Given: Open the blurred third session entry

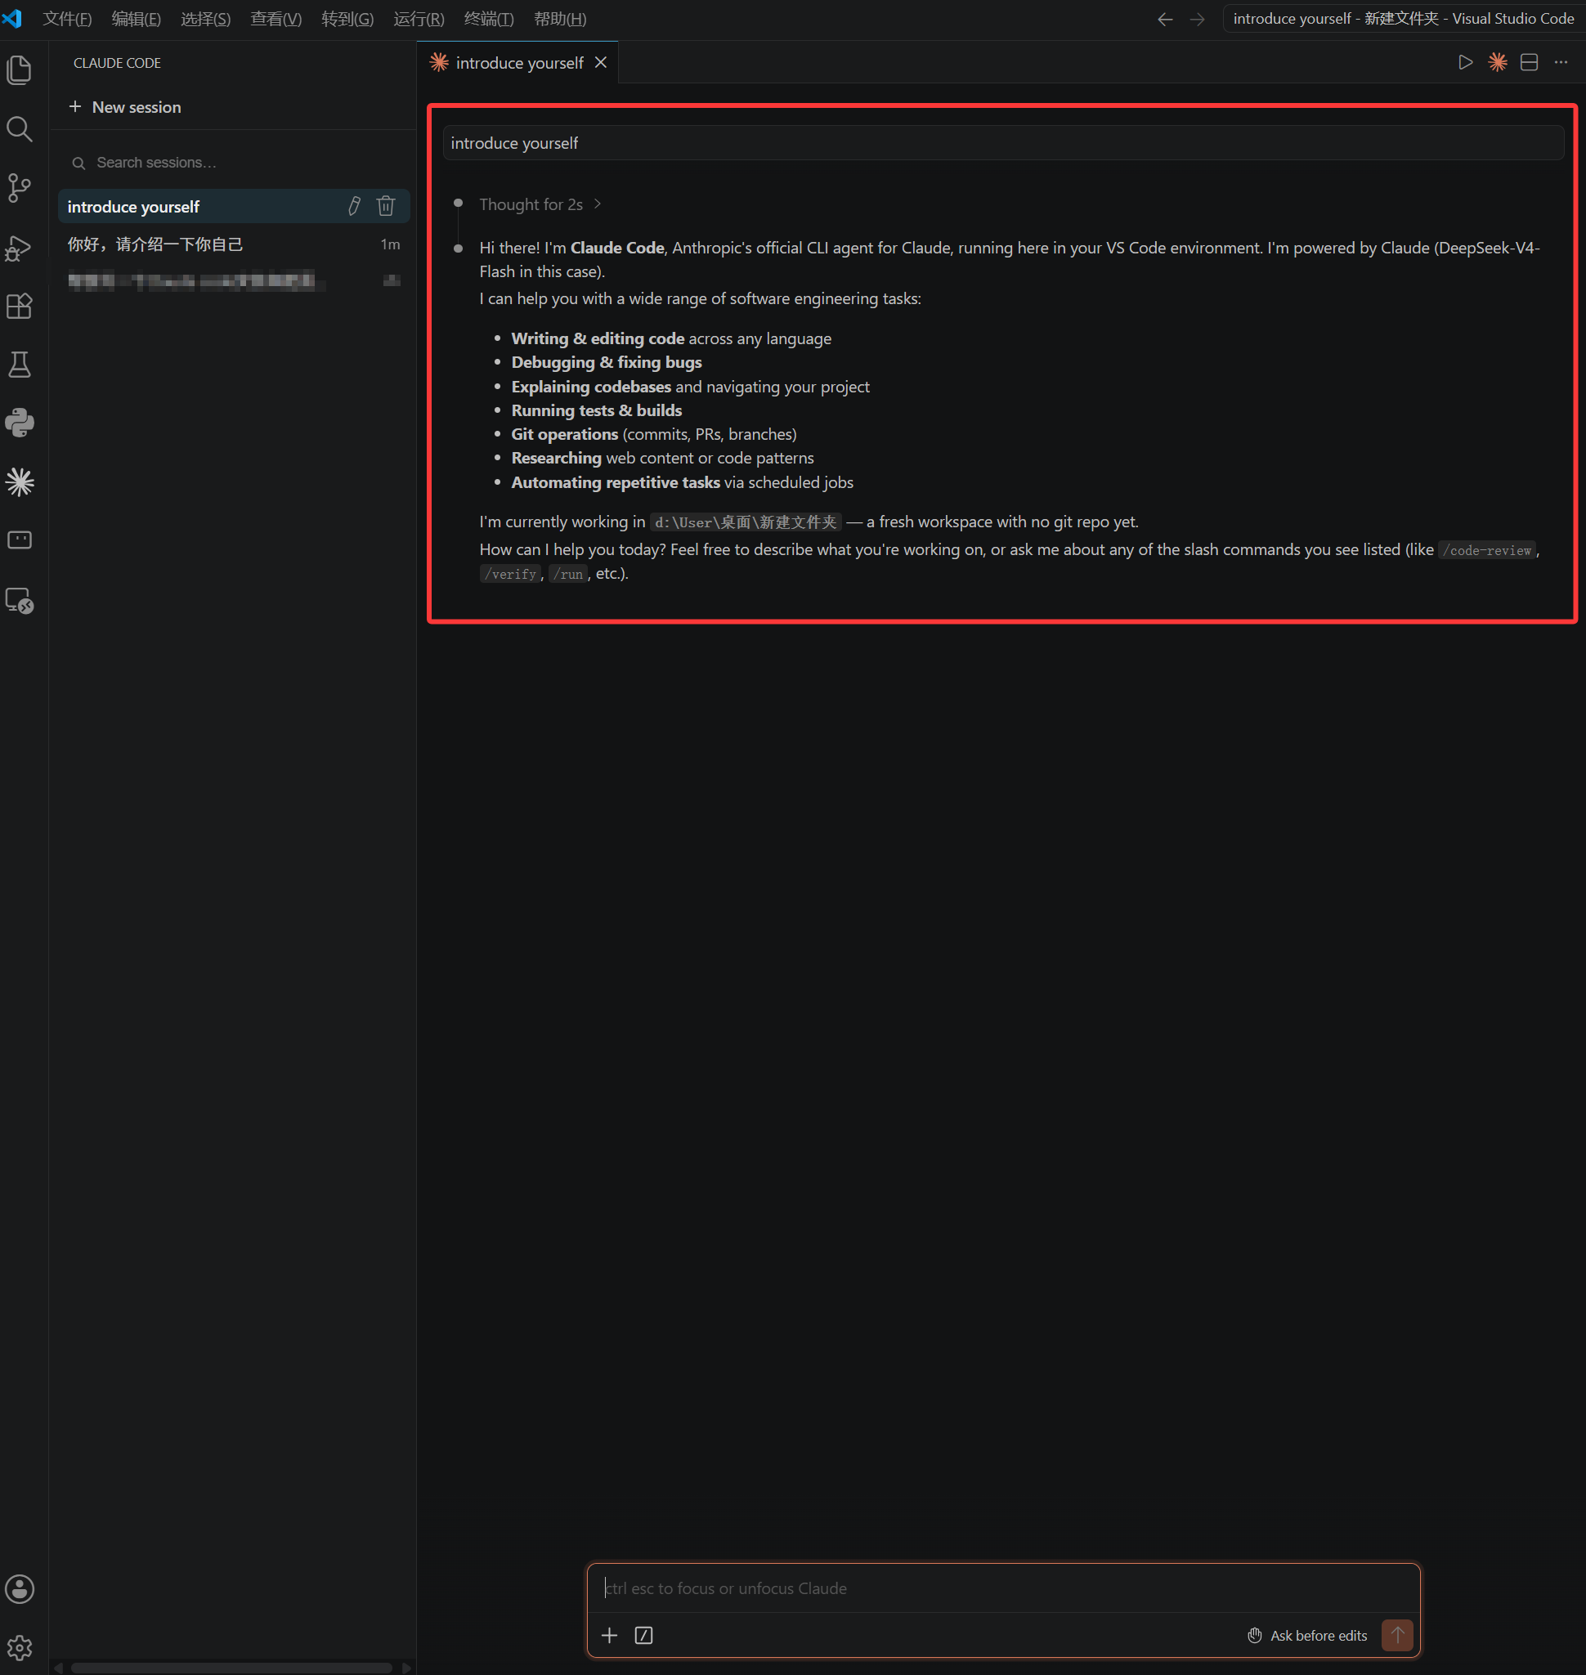Looking at the screenshot, I should 234,280.
